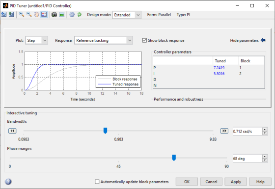Screen dimensions: 275x189
Task: Click the Interactive tuning heading
Action: 22,113
